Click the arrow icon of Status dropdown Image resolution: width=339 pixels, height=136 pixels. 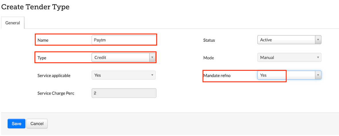pos(318,40)
